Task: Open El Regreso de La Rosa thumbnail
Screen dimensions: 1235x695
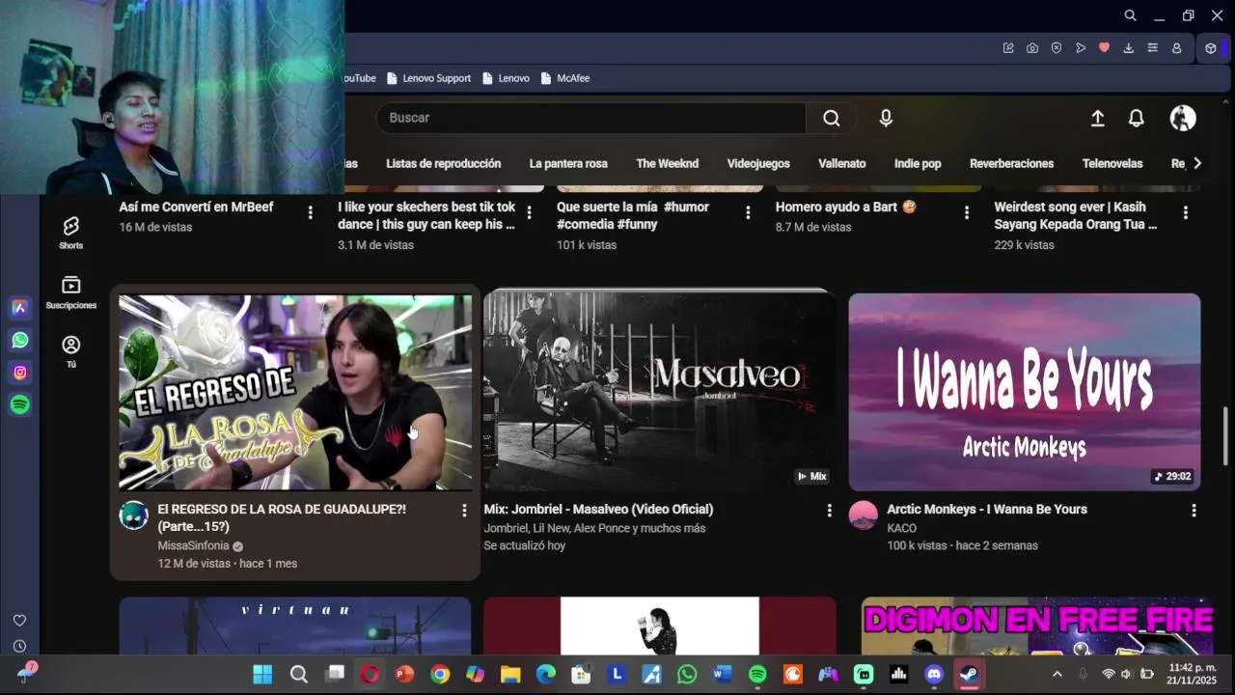Action: coord(295,393)
